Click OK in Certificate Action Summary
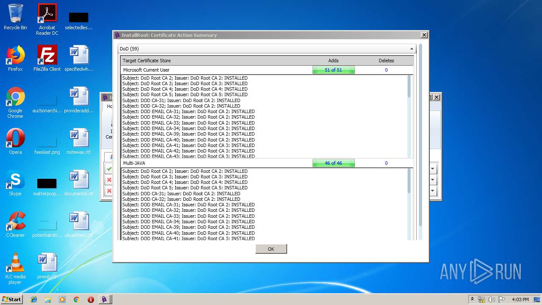Viewport: 542px width, 305px height. pos(271,249)
